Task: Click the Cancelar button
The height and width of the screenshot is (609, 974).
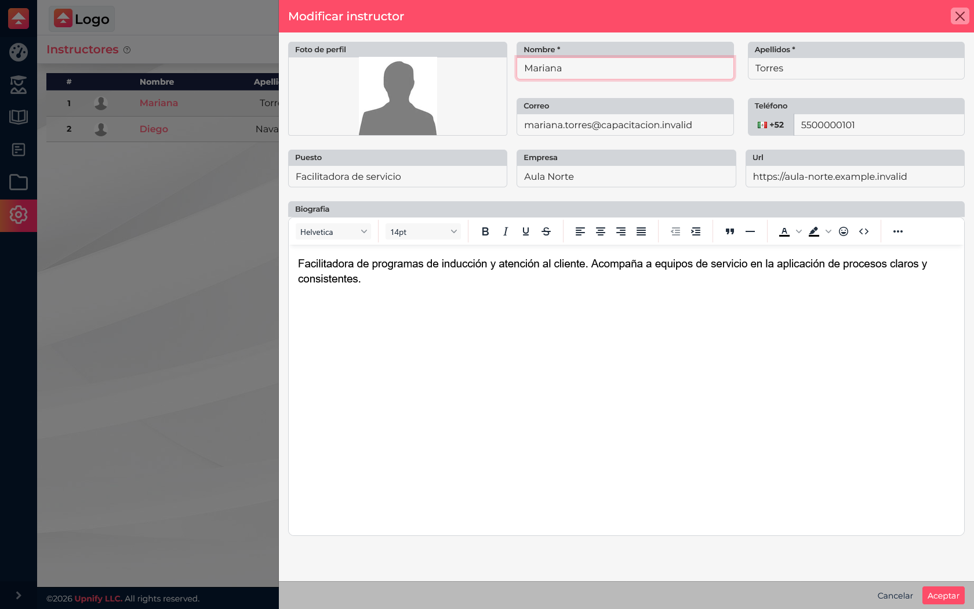Action: click(895, 596)
